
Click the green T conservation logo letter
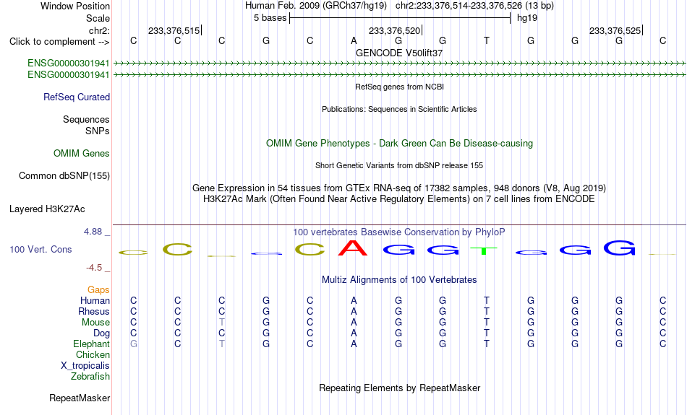click(484, 251)
